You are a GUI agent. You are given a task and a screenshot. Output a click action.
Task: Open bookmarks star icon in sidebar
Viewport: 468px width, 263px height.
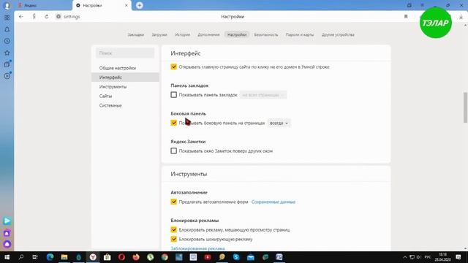pos(7,53)
